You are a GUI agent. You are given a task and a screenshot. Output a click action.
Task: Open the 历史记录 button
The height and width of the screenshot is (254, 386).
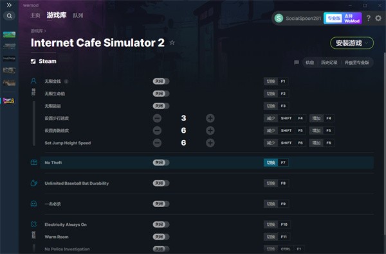tap(329, 63)
